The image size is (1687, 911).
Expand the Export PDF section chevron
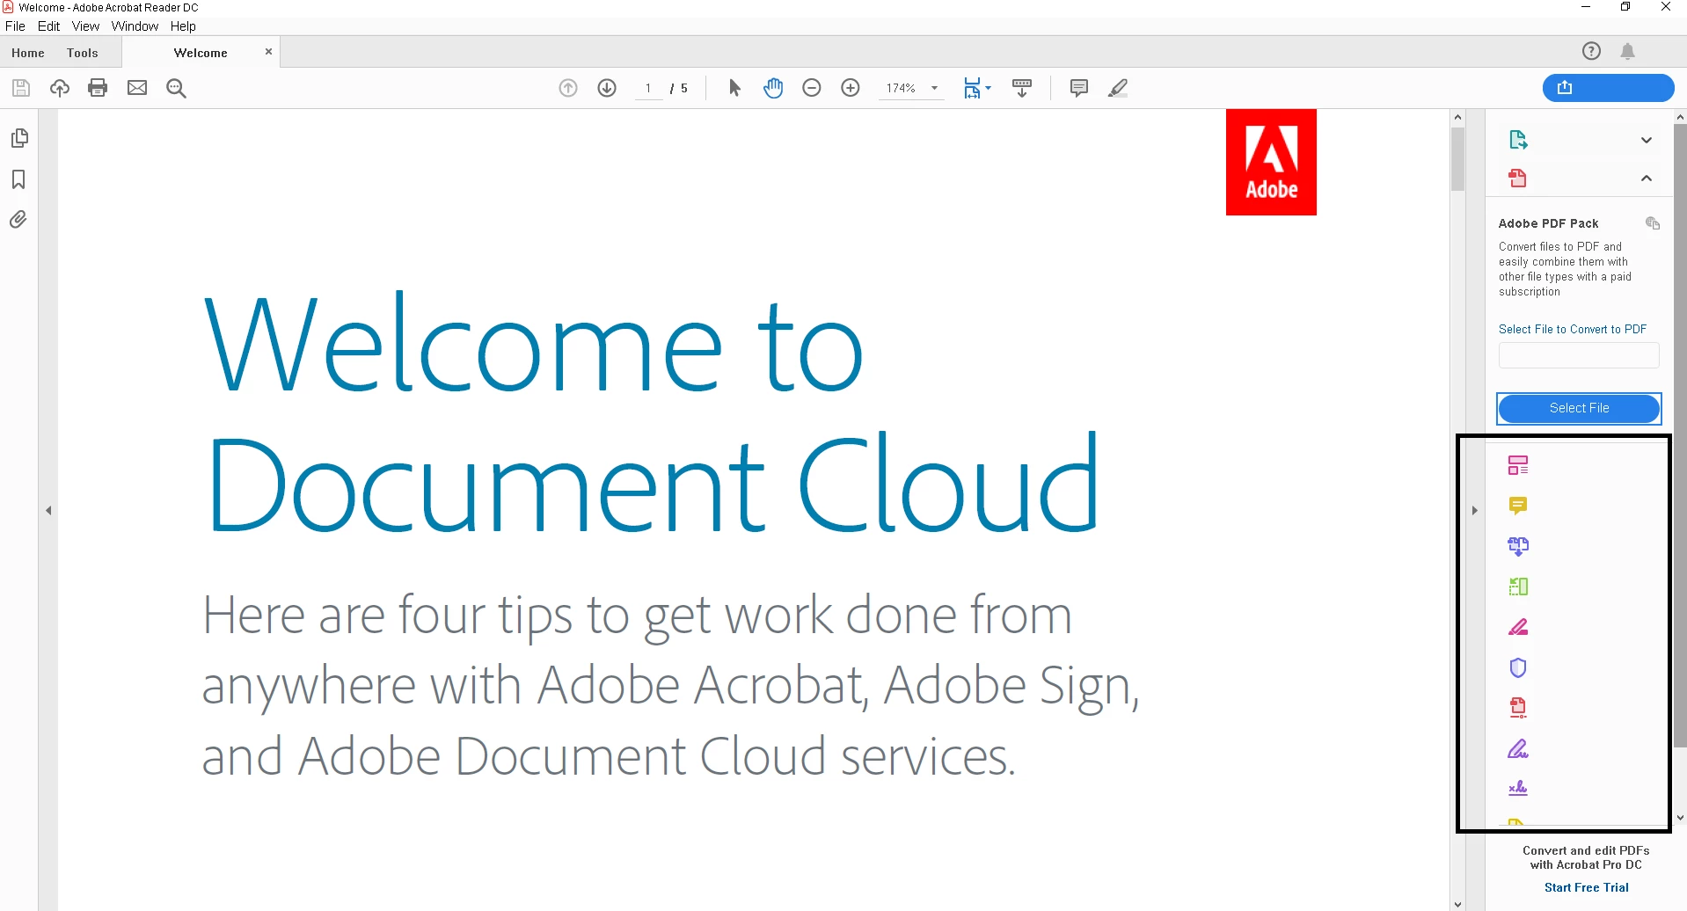pyautogui.click(x=1647, y=140)
